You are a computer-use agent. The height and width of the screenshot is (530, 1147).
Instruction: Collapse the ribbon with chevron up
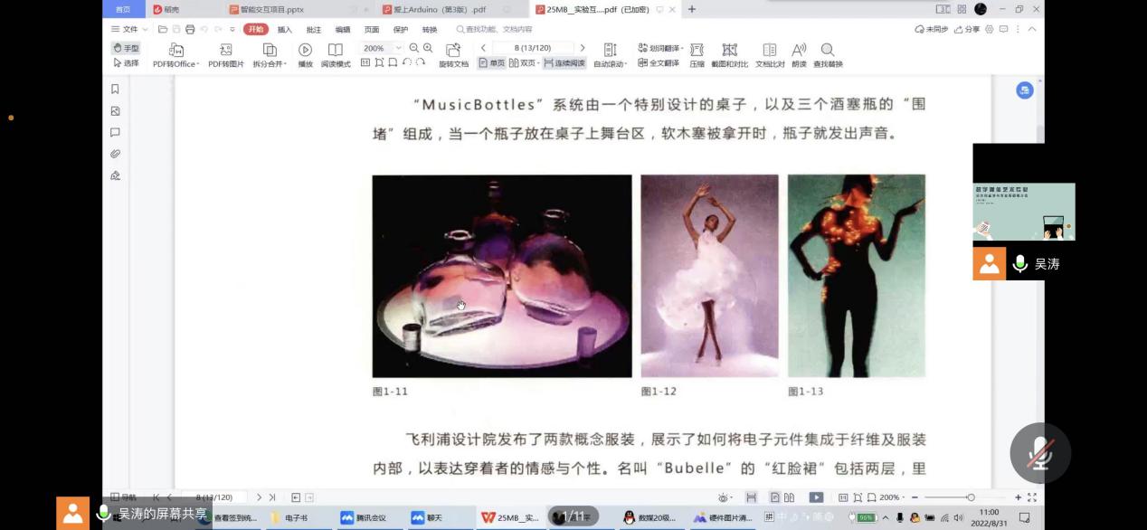(x=1032, y=29)
